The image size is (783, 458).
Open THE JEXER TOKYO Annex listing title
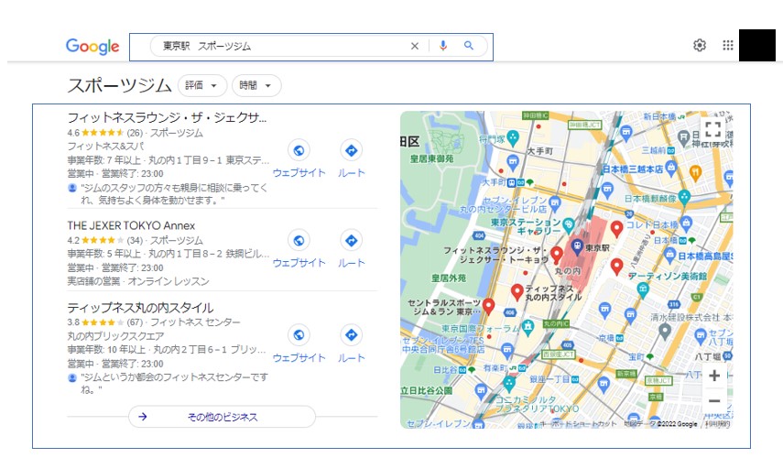131,225
